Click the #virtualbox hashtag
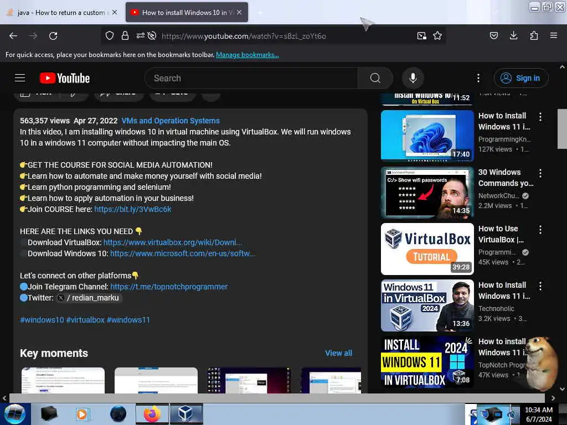Viewport: 567px width, 425px height. 85,320
